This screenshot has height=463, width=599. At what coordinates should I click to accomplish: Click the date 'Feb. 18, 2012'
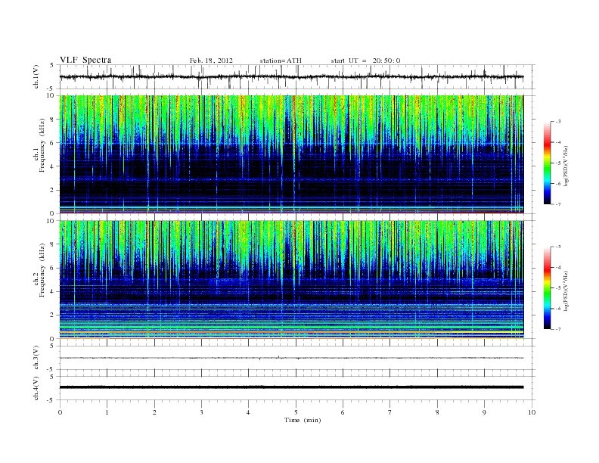[211, 61]
